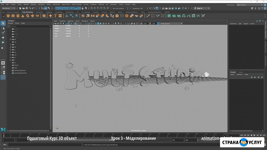Switch to the Sculpting shelf tab
This screenshot has width=267, height=150.
click(39, 12)
